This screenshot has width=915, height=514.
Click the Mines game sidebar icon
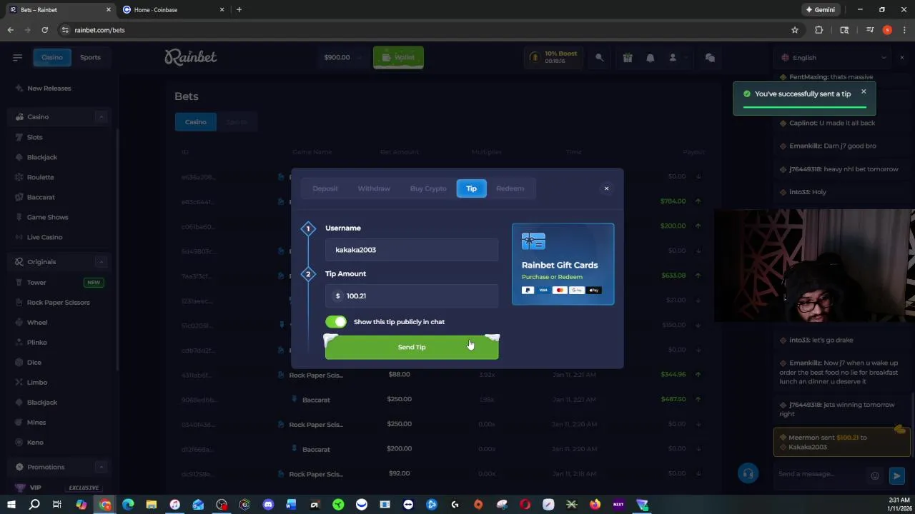pos(20,423)
